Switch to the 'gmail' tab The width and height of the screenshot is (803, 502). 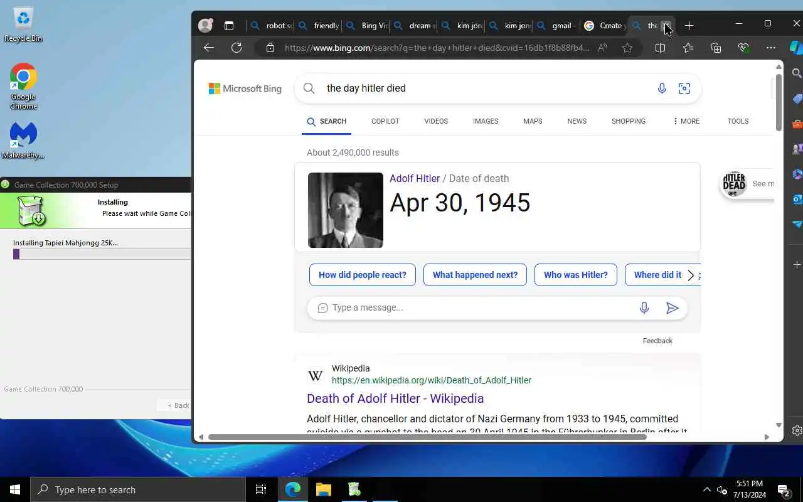pyautogui.click(x=556, y=26)
